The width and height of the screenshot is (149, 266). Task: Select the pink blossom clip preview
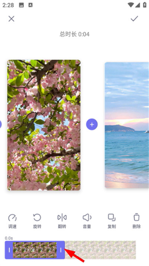[44, 125]
